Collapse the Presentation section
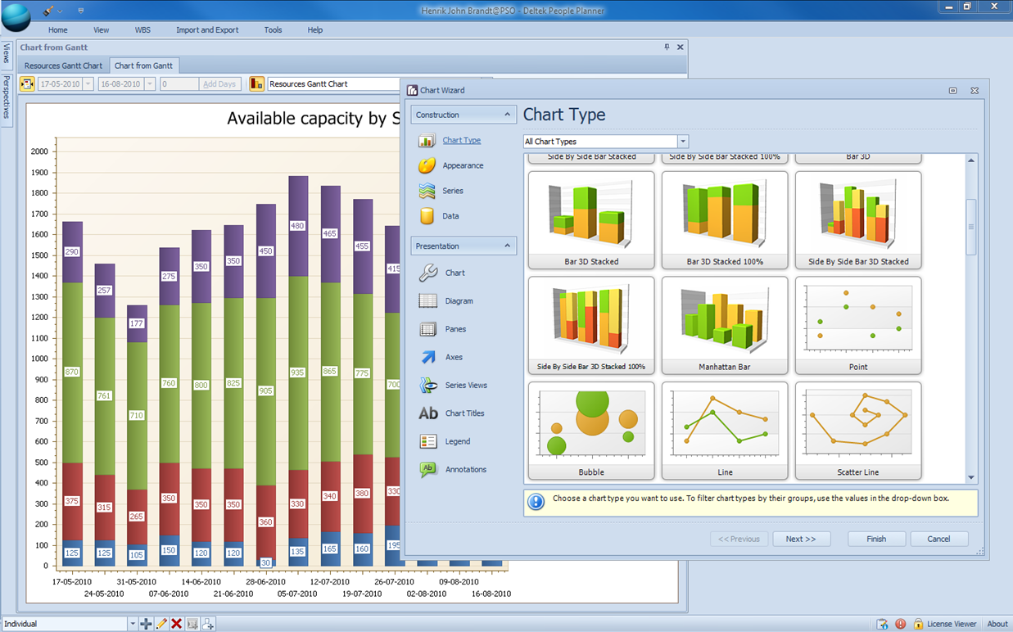 [507, 246]
